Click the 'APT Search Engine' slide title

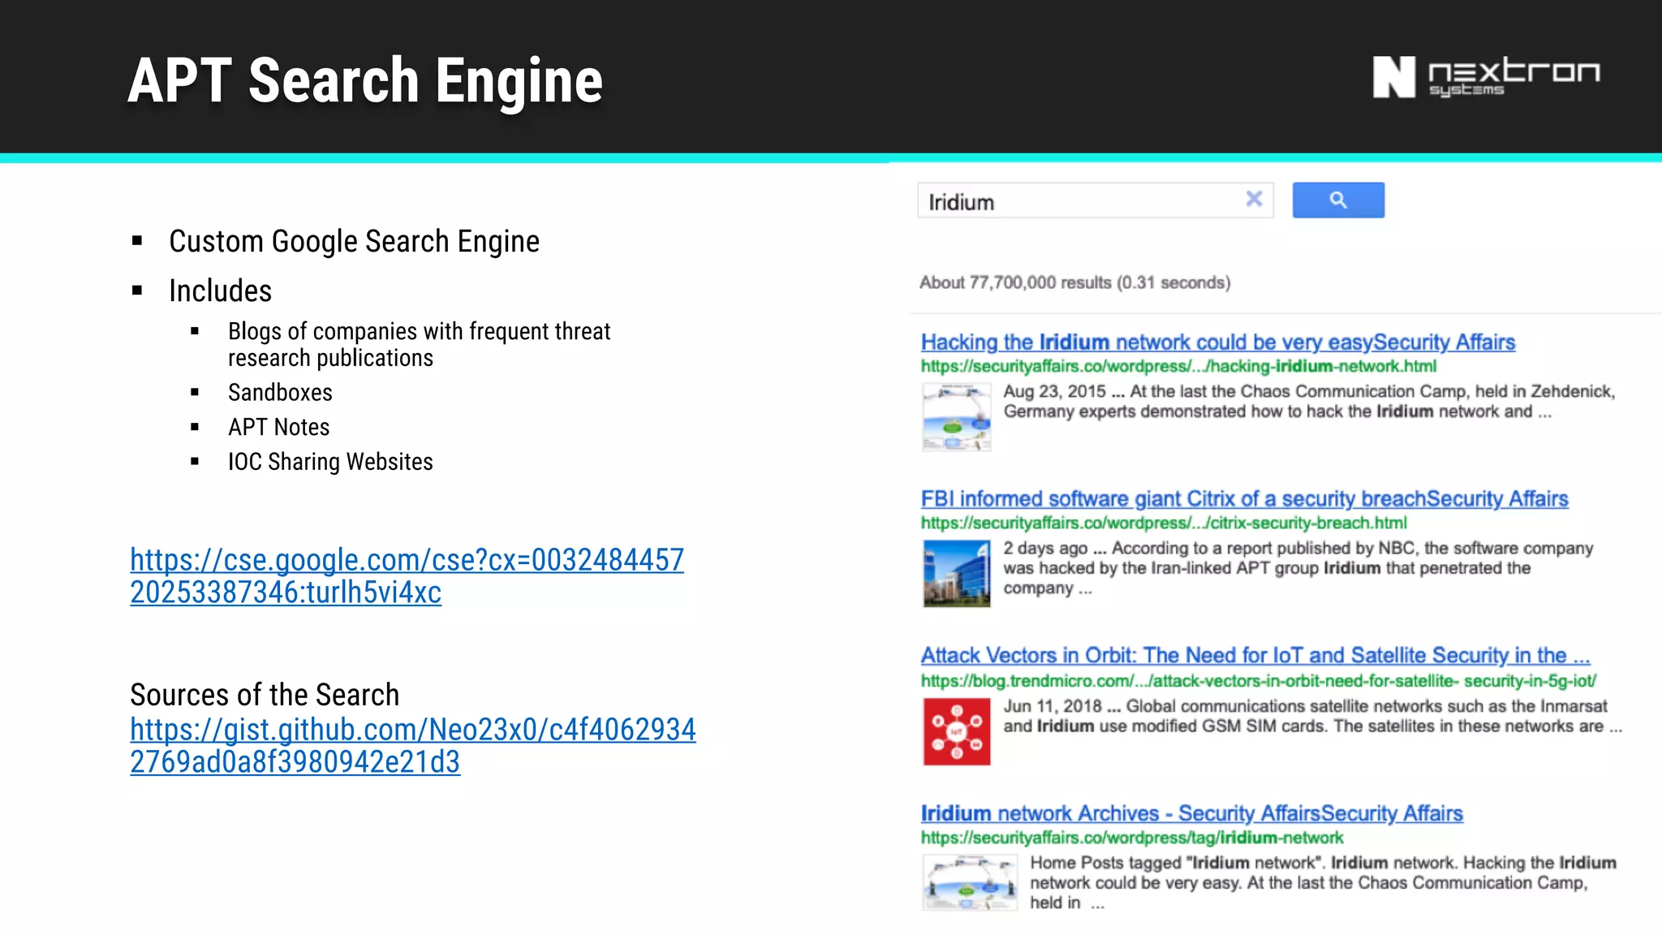click(365, 80)
